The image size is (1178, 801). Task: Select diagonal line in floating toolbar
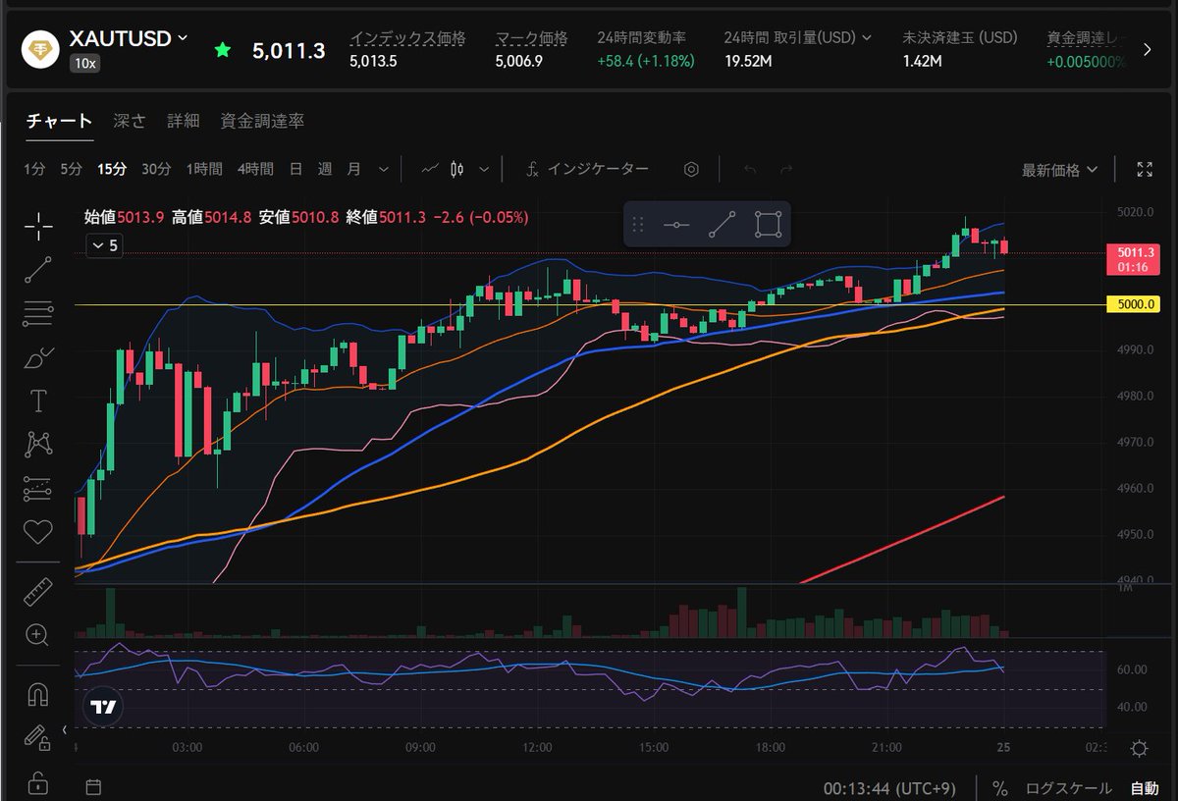722,225
